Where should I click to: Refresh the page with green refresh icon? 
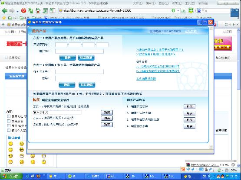[31, 10]
